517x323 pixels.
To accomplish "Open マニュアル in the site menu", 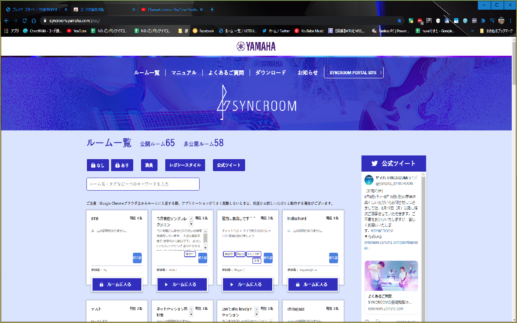I will tap(184, 73).
